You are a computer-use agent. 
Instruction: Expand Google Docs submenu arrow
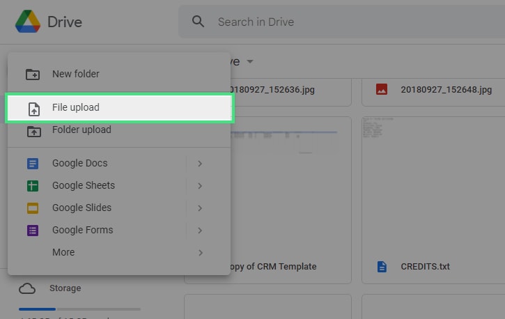[200, 164]
